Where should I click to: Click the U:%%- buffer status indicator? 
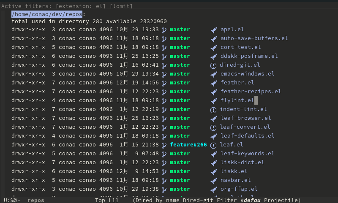(x=12, y=200)
